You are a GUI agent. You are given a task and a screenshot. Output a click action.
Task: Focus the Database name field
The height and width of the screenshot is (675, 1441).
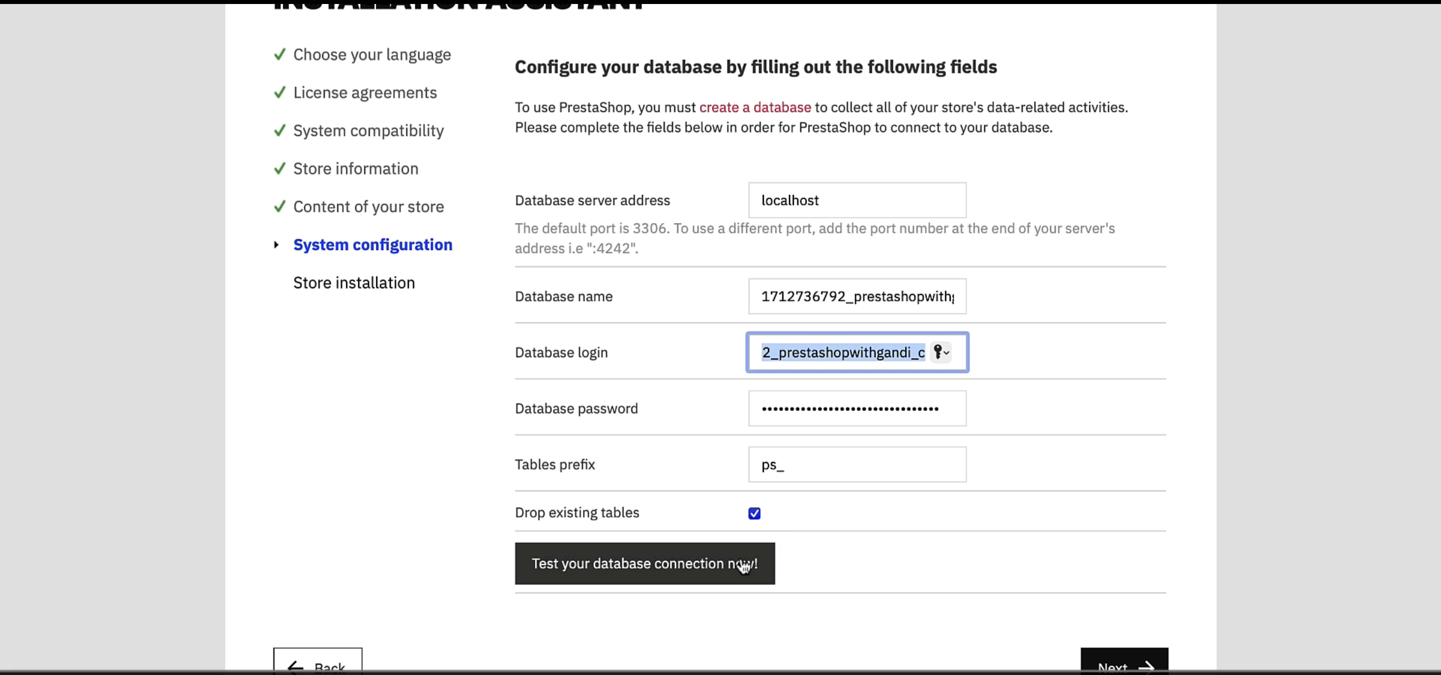(857, 296)
